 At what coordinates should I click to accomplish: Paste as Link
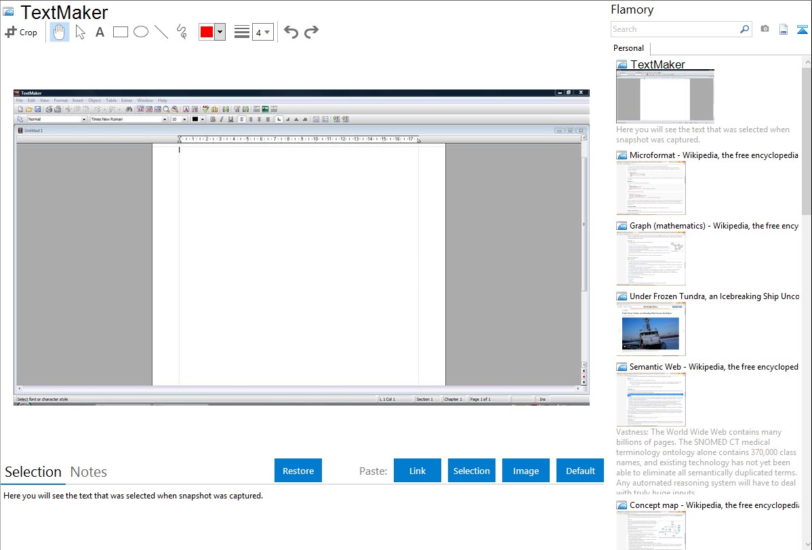(418, 471)
